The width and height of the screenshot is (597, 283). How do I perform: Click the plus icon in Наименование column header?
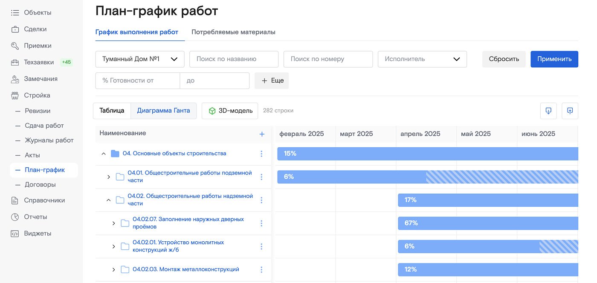[x=262, y=134]
